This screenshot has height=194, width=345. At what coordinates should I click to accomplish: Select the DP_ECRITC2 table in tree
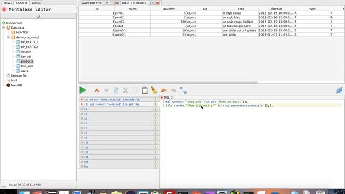[x=29, y=47]
